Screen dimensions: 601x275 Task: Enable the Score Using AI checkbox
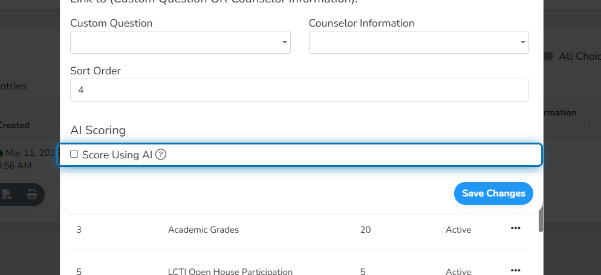[x=74, y=154]
